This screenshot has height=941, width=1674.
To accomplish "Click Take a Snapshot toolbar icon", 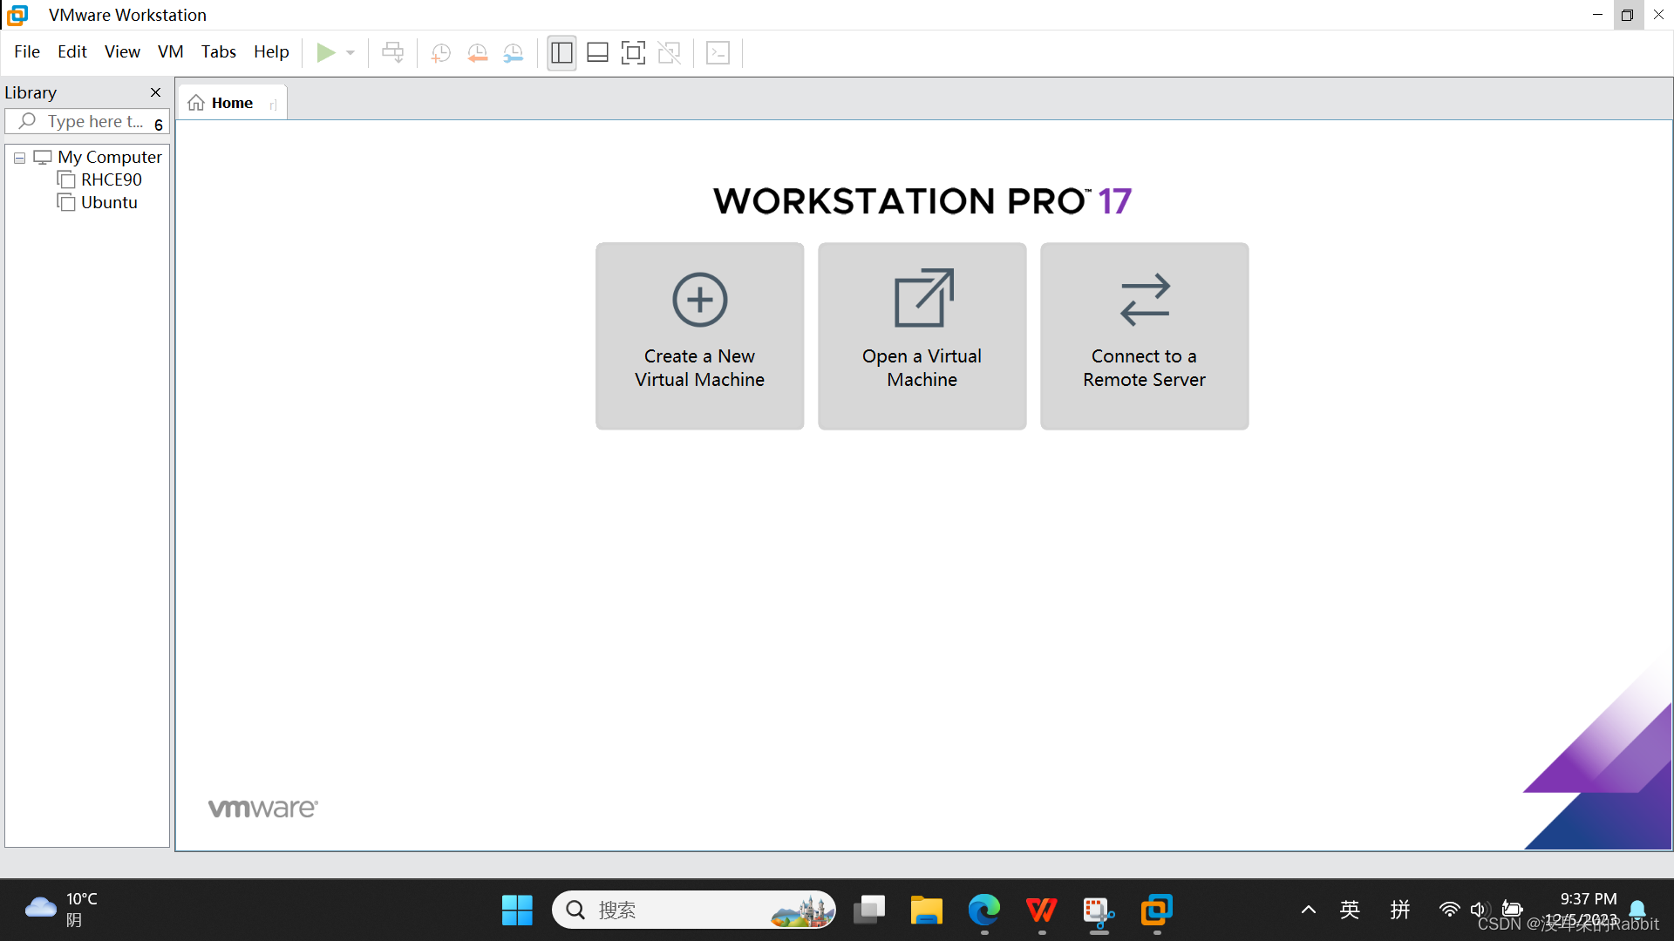I will click(x=441, y=53).
